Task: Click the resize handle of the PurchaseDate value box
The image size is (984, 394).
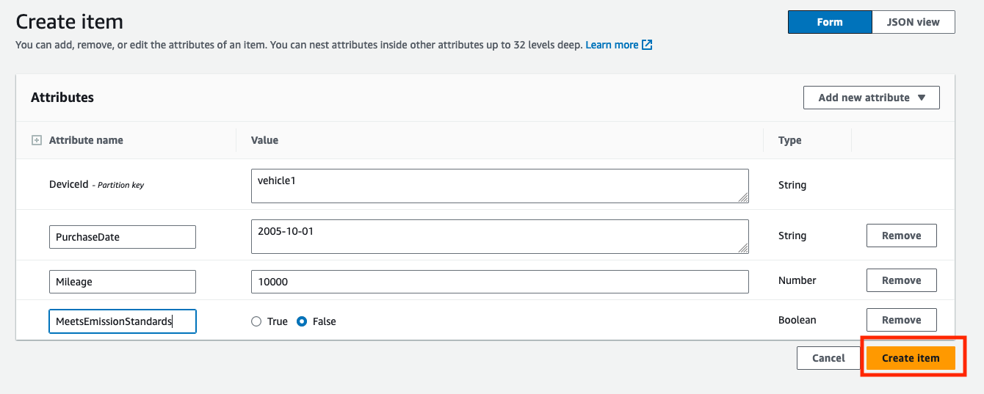Action: tap(743, 248)
